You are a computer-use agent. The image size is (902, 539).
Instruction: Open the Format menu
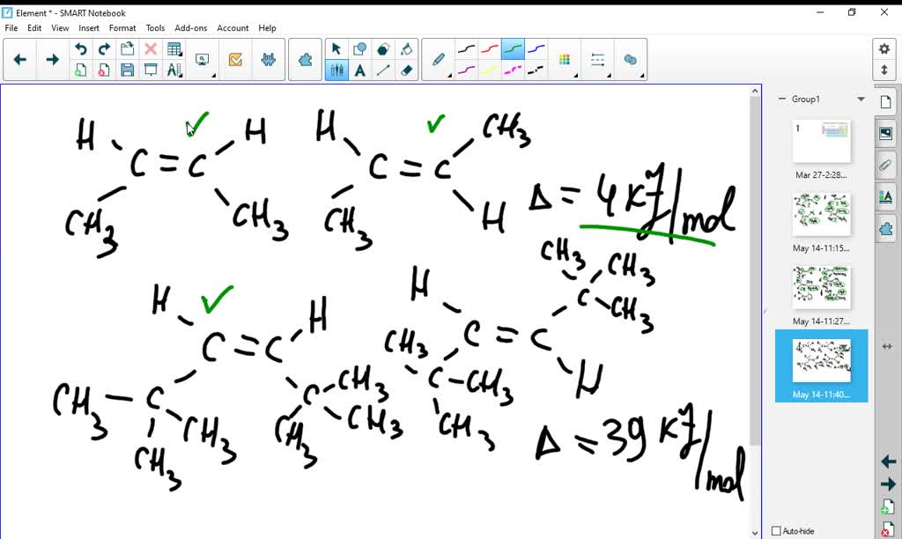pyautogui.click(x=122, y=27)
